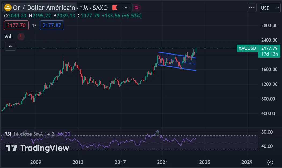
Task: Click the red sell price 2177.70 button
Action: [16, 25]
